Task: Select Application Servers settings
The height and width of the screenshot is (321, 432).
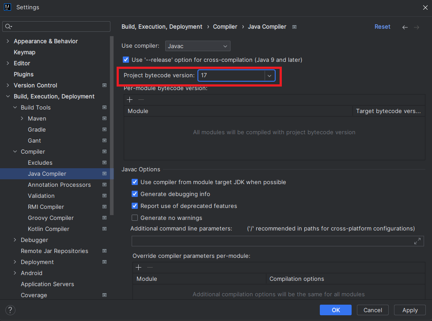Action: coord(47,284)
